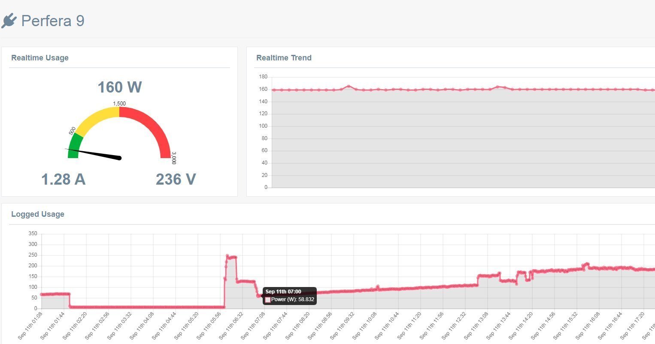Viewport: 655px width, 344px height.
Task: Click the green segment of the gauge
Action: (74, 146)
